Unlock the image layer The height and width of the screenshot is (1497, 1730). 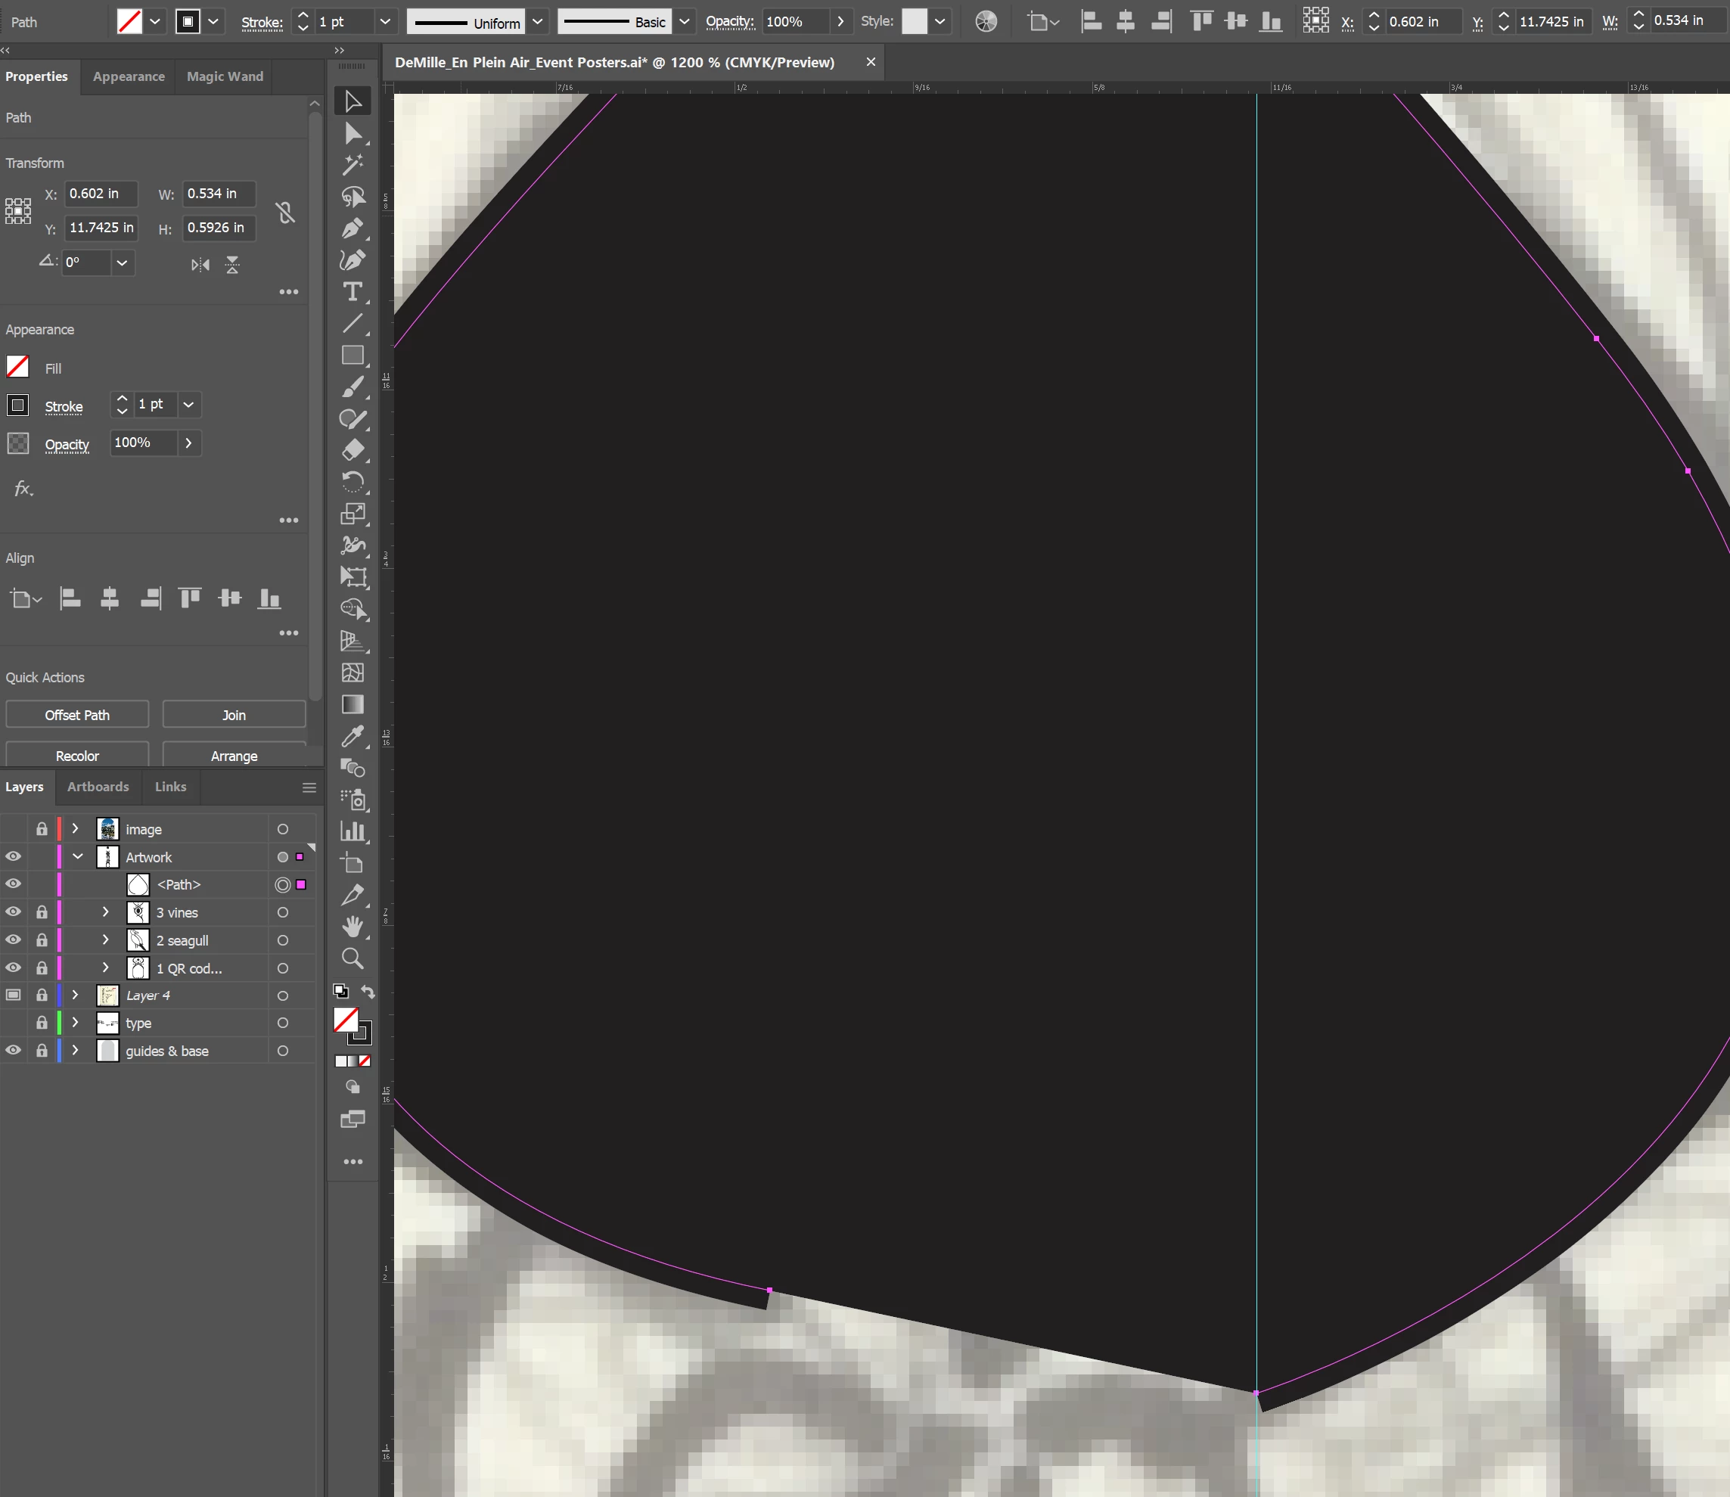tap(42, 829)
